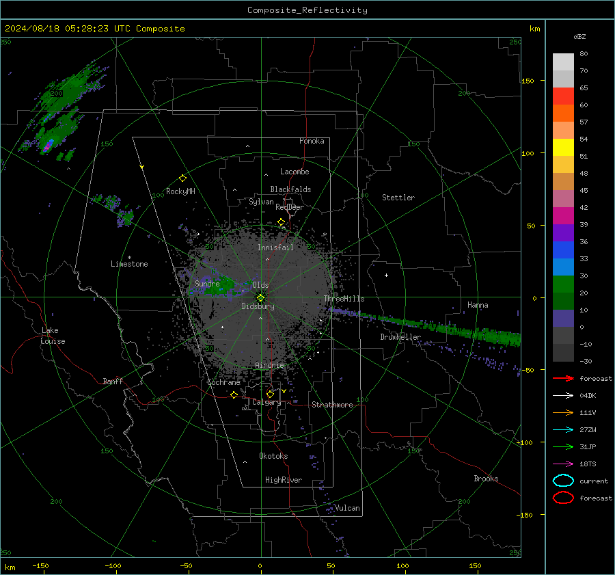
Task: Click the yellow diamond marker below RedDeer
Action: (x=281, y=222)
